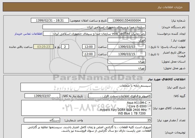195x138 pixels.
Task: Click the general description field سیستم رایانه با متعلقات
Action: (86, 87)
